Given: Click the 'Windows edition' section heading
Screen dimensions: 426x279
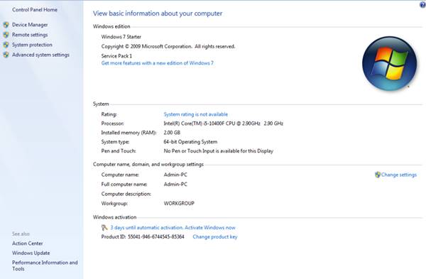Looking at the screenshot, I should click(111, 26).
